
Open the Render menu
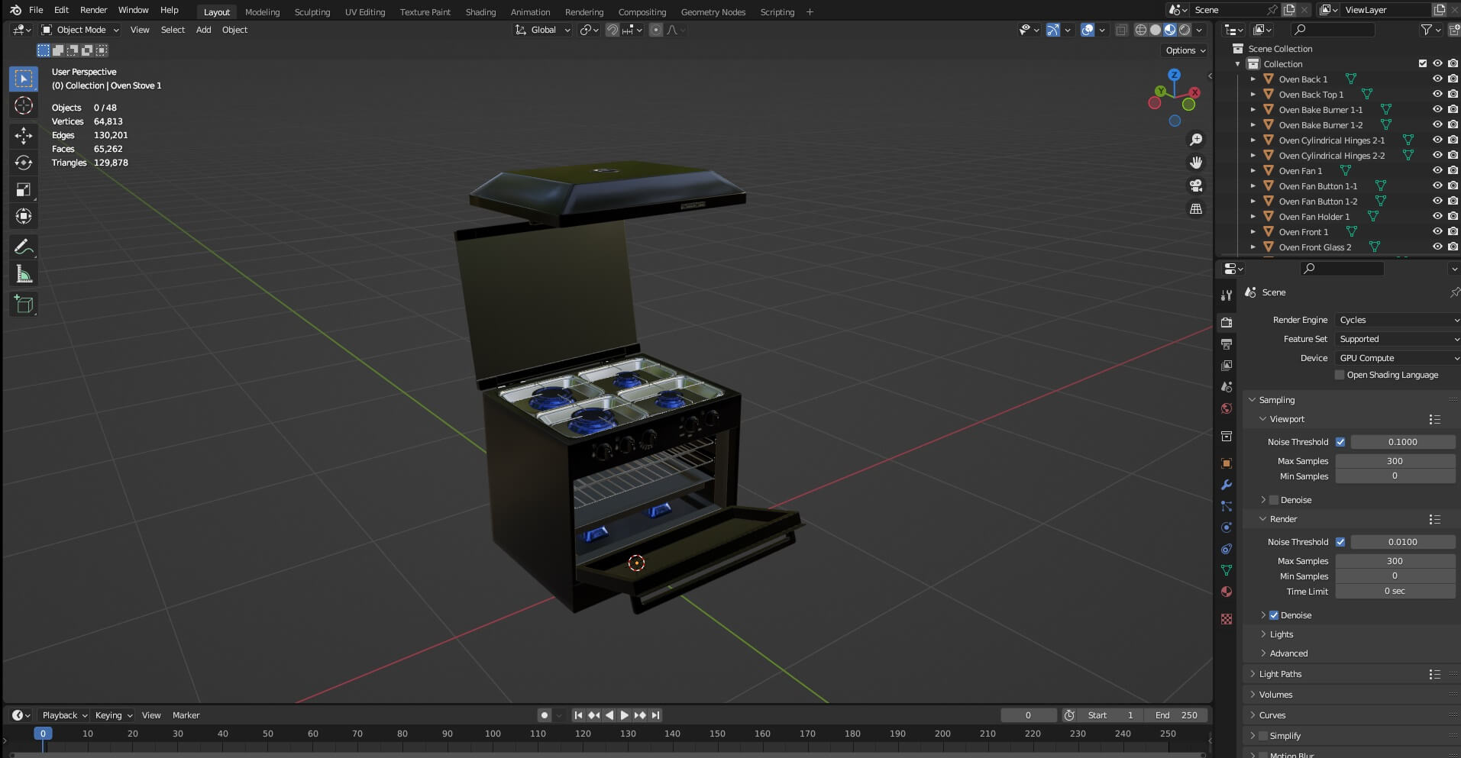tap(94, 10)
